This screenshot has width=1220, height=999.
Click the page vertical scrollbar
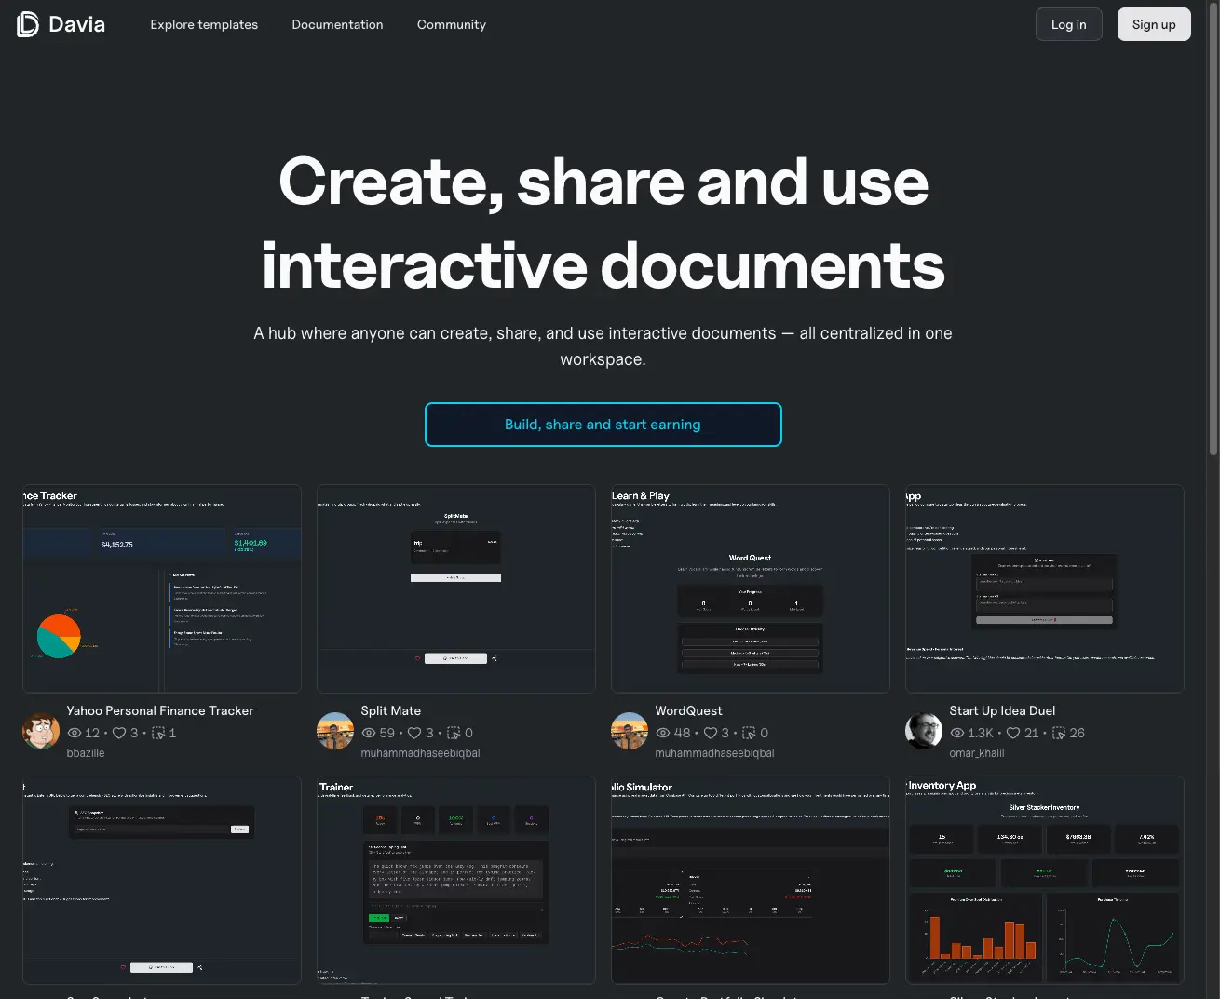pyautogui.click(x=1213, y=233)
